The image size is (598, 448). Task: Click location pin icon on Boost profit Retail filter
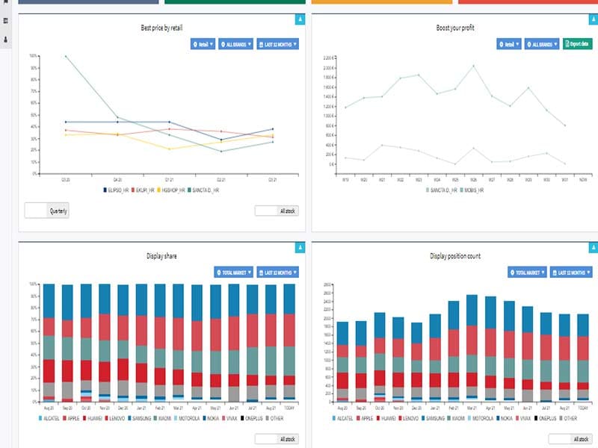(x=502, y=45)
